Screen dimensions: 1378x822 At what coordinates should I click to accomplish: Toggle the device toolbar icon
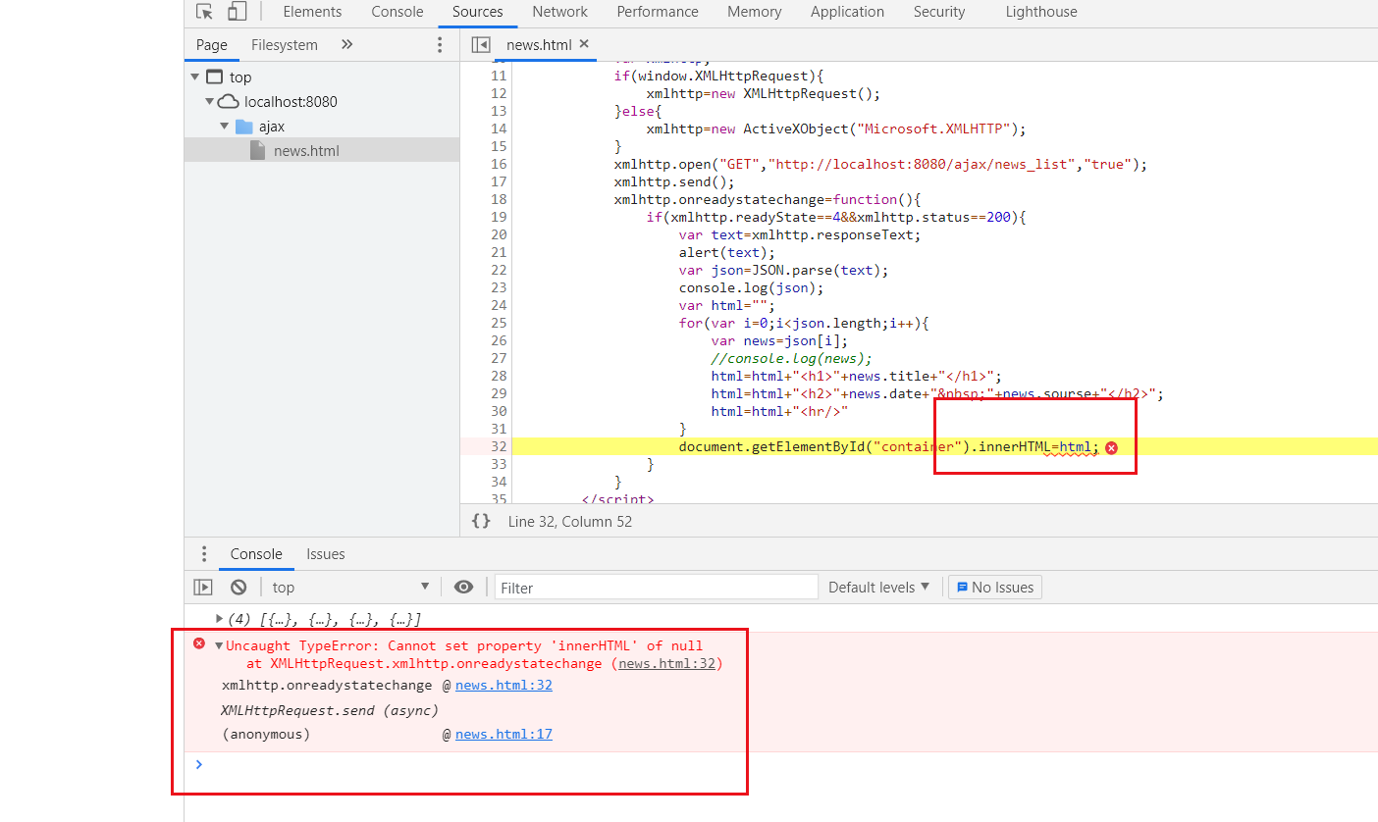click(x=237, y=12)
